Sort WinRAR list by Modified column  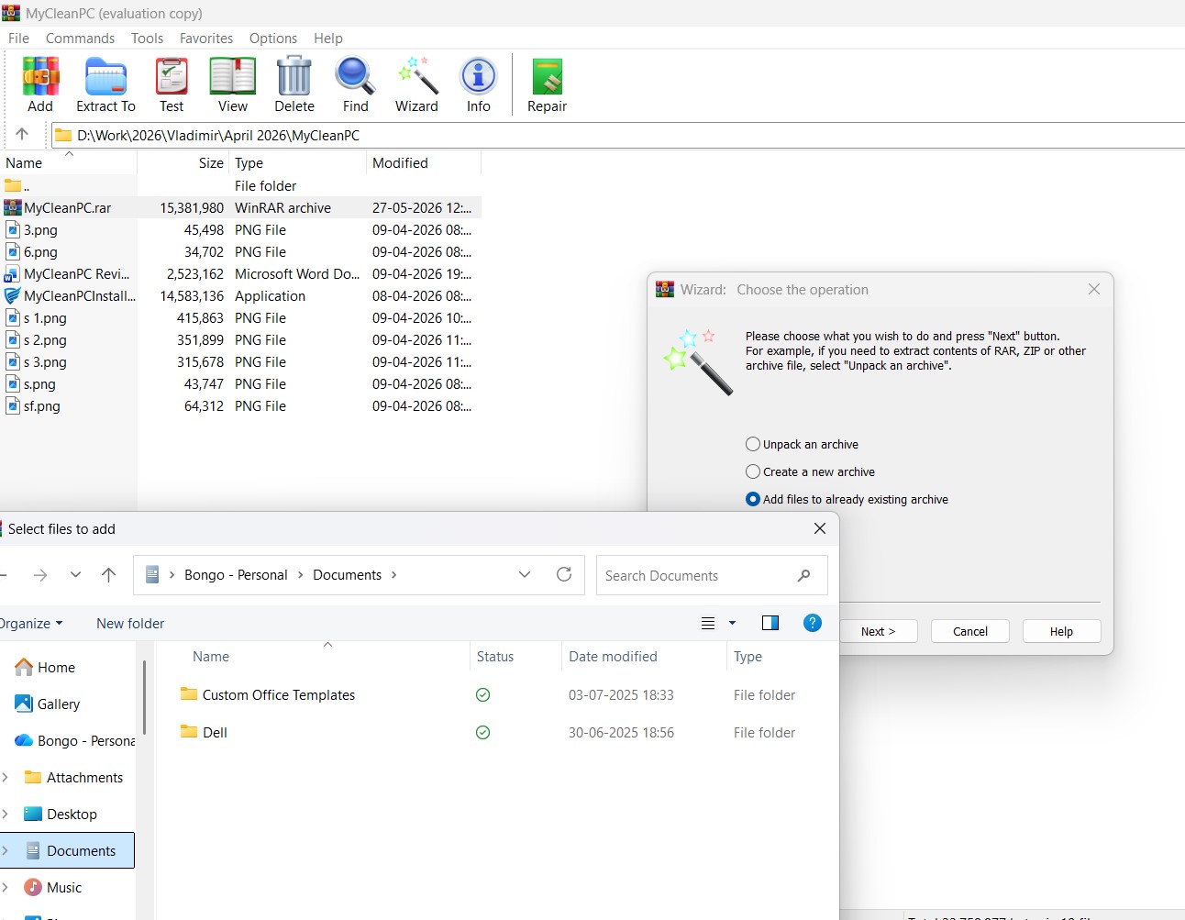pyautogui.click(x=423, y=162)
